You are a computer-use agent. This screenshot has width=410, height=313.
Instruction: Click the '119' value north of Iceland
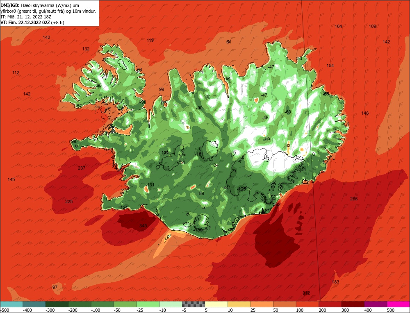pyautogui.click(x=150, y=40)
